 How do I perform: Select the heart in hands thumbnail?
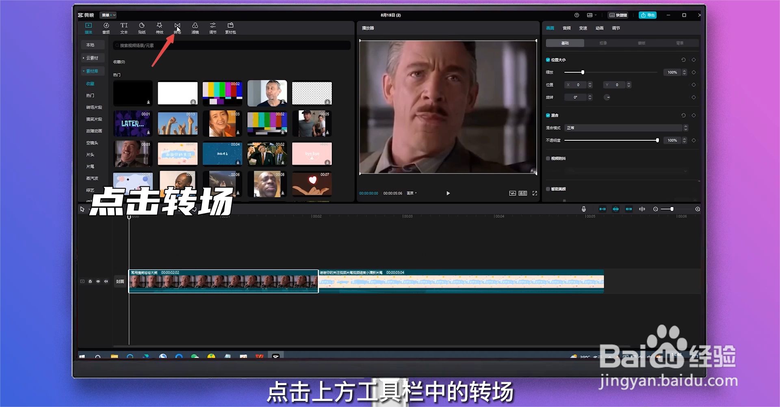tap(312, 184)
